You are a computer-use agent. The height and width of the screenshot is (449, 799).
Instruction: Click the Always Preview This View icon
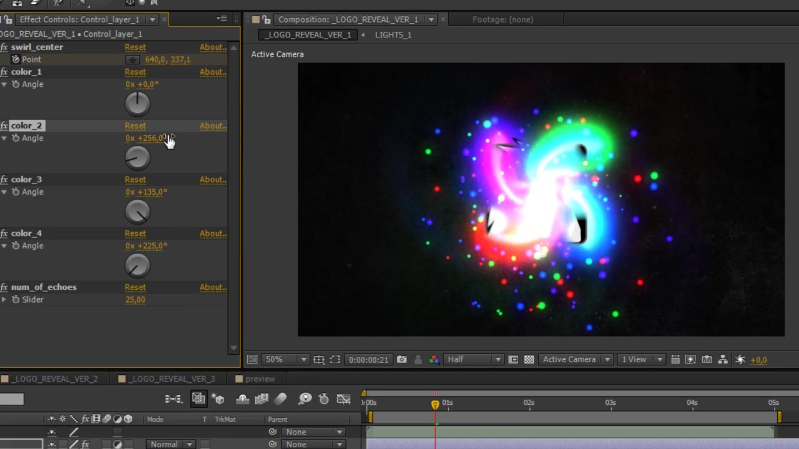[x=252, y=359]
